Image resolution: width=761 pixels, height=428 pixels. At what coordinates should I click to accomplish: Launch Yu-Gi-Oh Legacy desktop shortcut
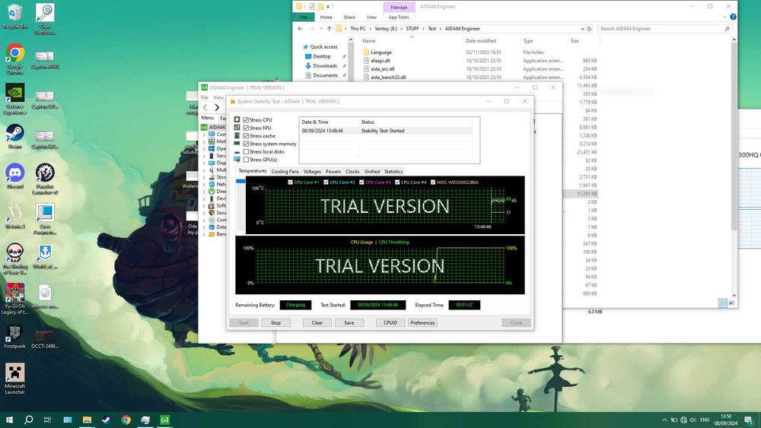(x=14, y=299)
